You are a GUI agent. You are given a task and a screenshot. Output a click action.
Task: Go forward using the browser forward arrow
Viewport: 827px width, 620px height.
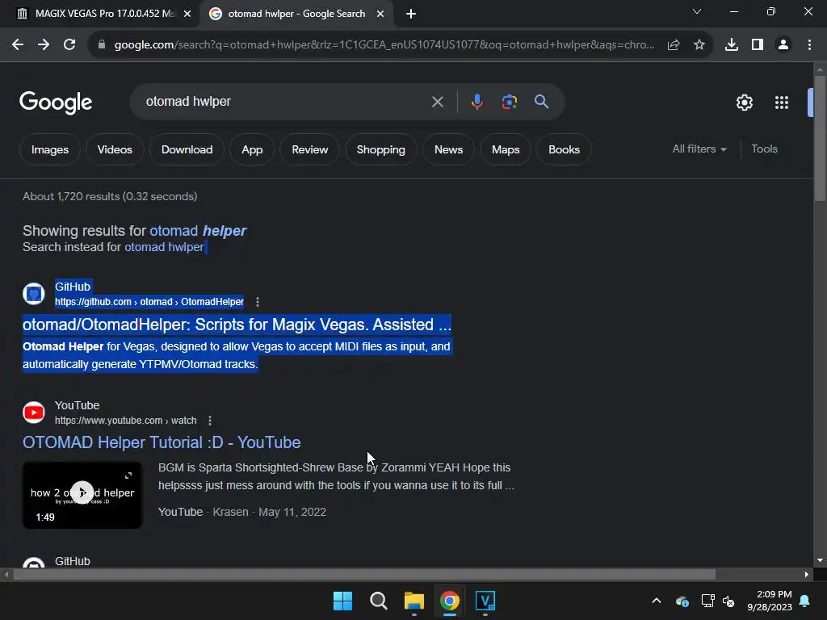pyautogui.click(x=44, y=45)
